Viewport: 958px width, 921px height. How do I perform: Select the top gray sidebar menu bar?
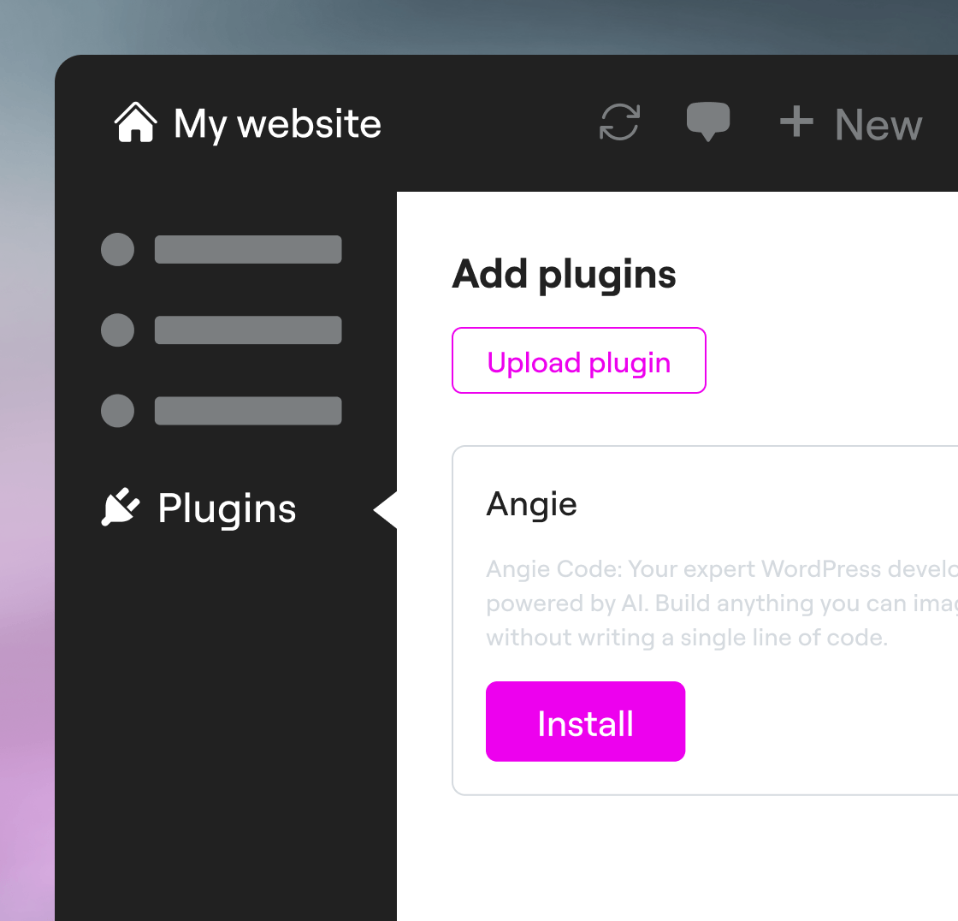click(x=248, y=249)
